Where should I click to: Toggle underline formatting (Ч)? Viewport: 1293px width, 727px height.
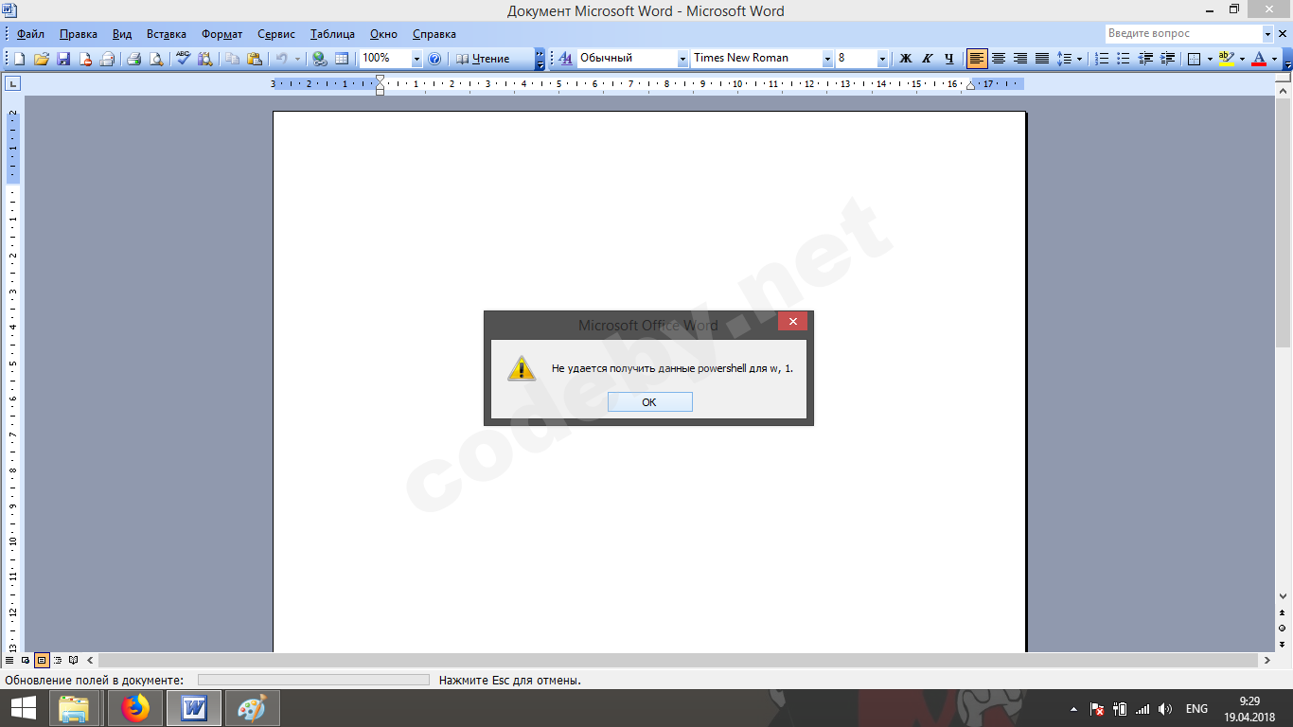[x=948, y=59]
